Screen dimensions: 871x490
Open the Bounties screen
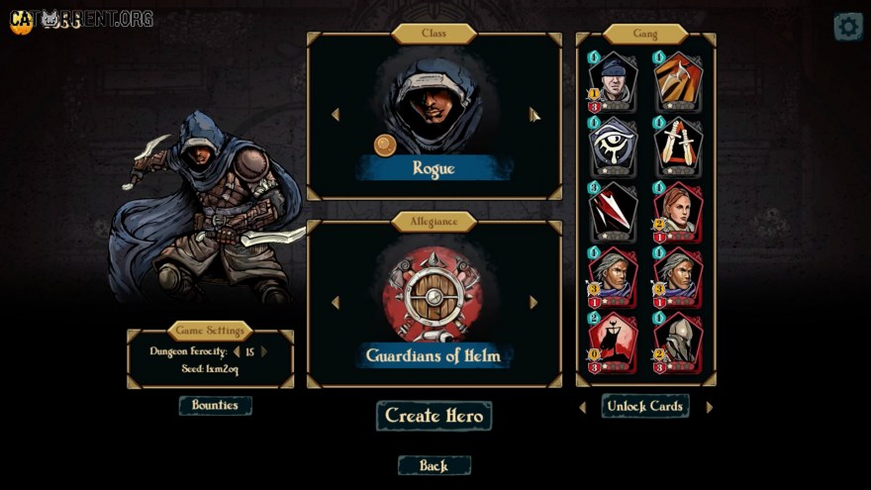[215, 405]
